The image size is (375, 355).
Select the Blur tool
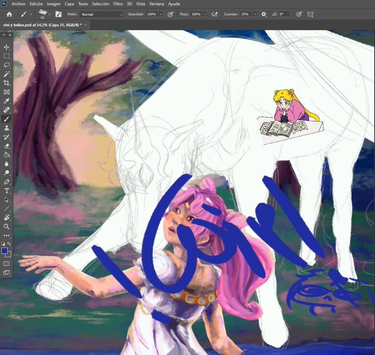click(x=7, y=164)
